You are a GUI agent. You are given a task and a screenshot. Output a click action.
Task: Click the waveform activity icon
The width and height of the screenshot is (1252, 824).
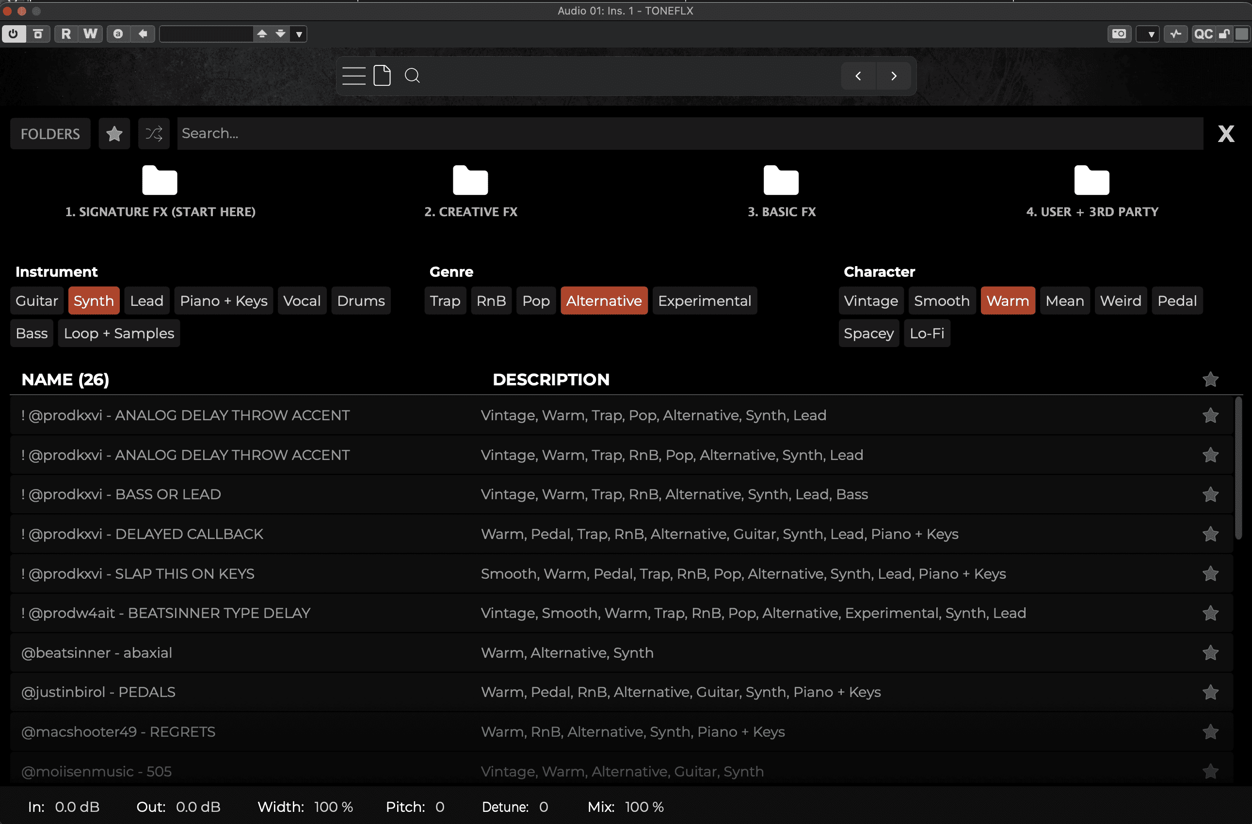(x=1176, y=34)
